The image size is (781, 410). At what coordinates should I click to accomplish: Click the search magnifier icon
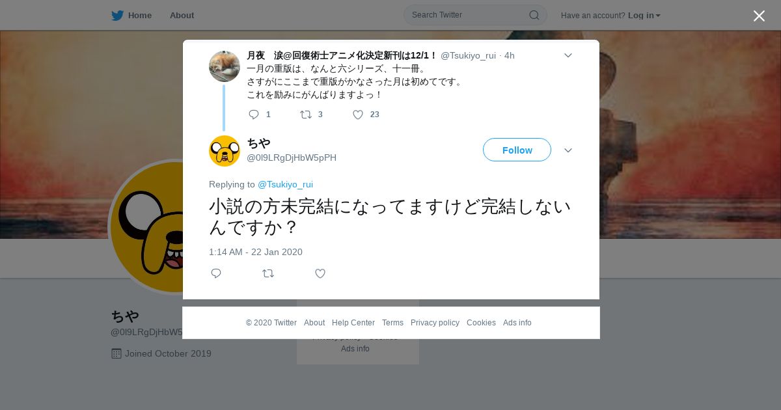534,15
